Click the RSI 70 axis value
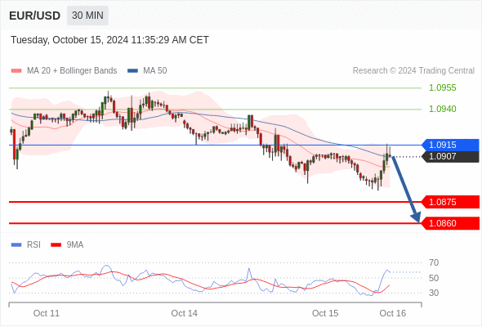Image resolution: width=482 pixels, height=327 pixels. [434, 262]
